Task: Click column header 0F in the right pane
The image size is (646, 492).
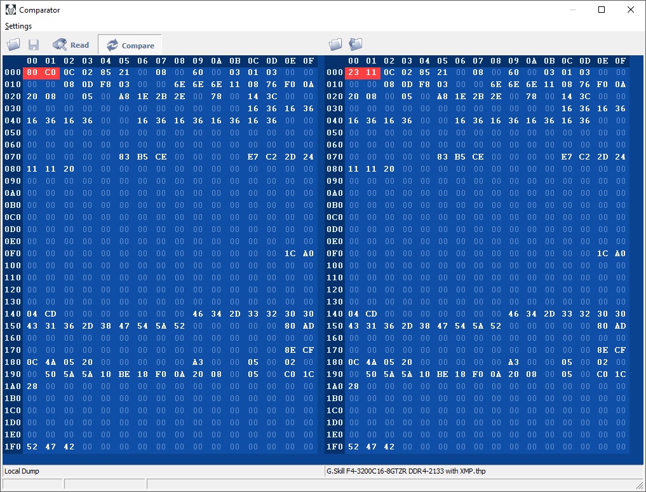Action: pos(620,61)
